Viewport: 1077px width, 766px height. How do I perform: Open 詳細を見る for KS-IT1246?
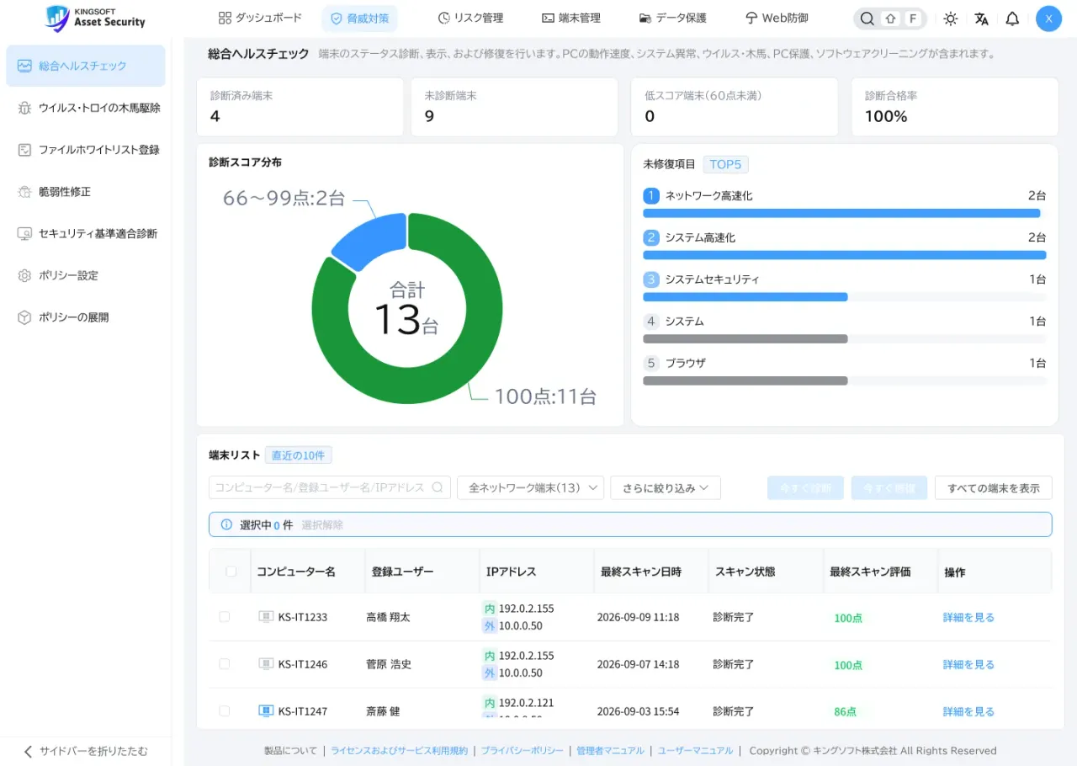[x=968, y=664]
